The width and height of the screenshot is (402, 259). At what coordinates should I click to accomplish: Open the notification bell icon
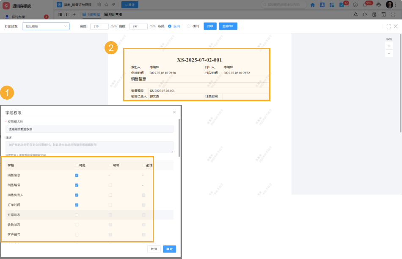[x=365, y=5]
